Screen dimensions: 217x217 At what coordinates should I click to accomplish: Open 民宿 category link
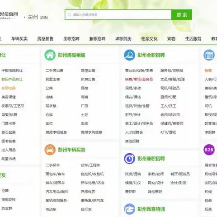pos(85,88)
